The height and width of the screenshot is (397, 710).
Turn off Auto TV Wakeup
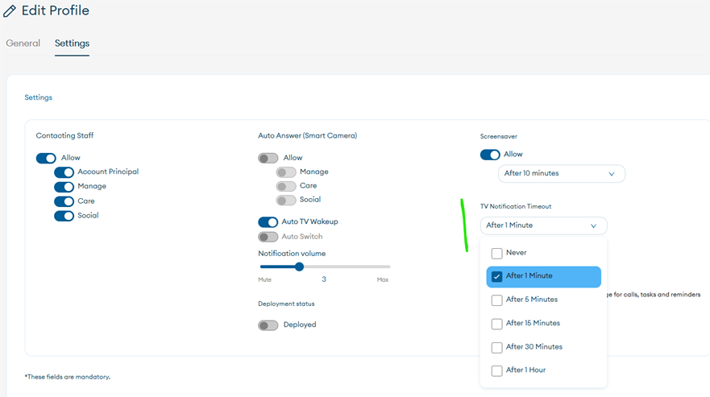click(x=268, y=222)
